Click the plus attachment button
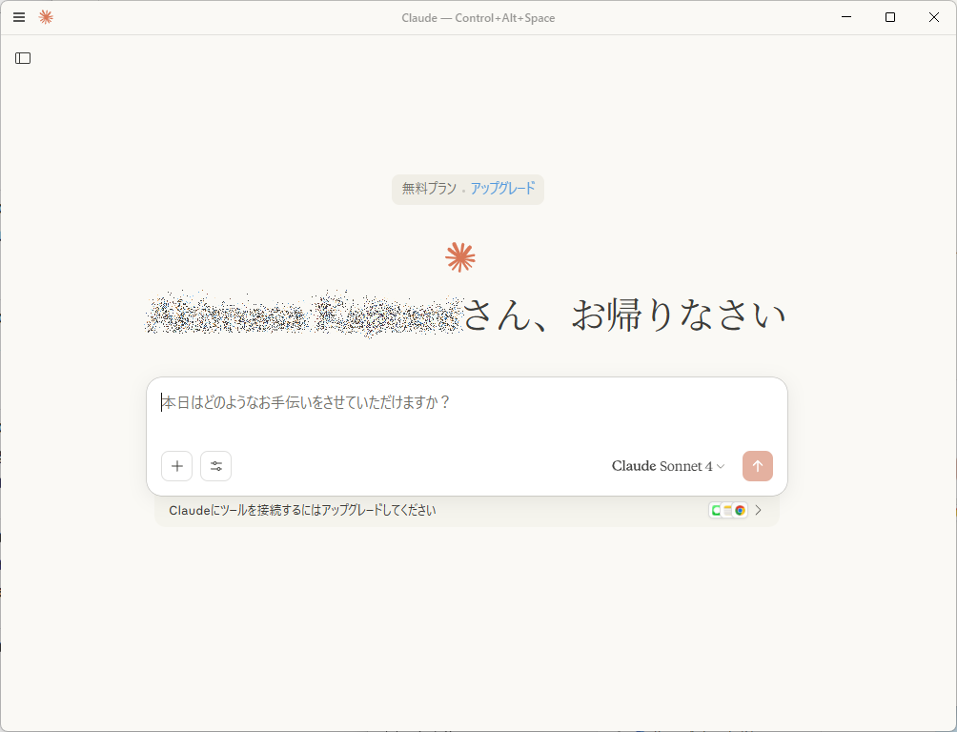Viewport: 957px width, 732px height. (177, 466)
